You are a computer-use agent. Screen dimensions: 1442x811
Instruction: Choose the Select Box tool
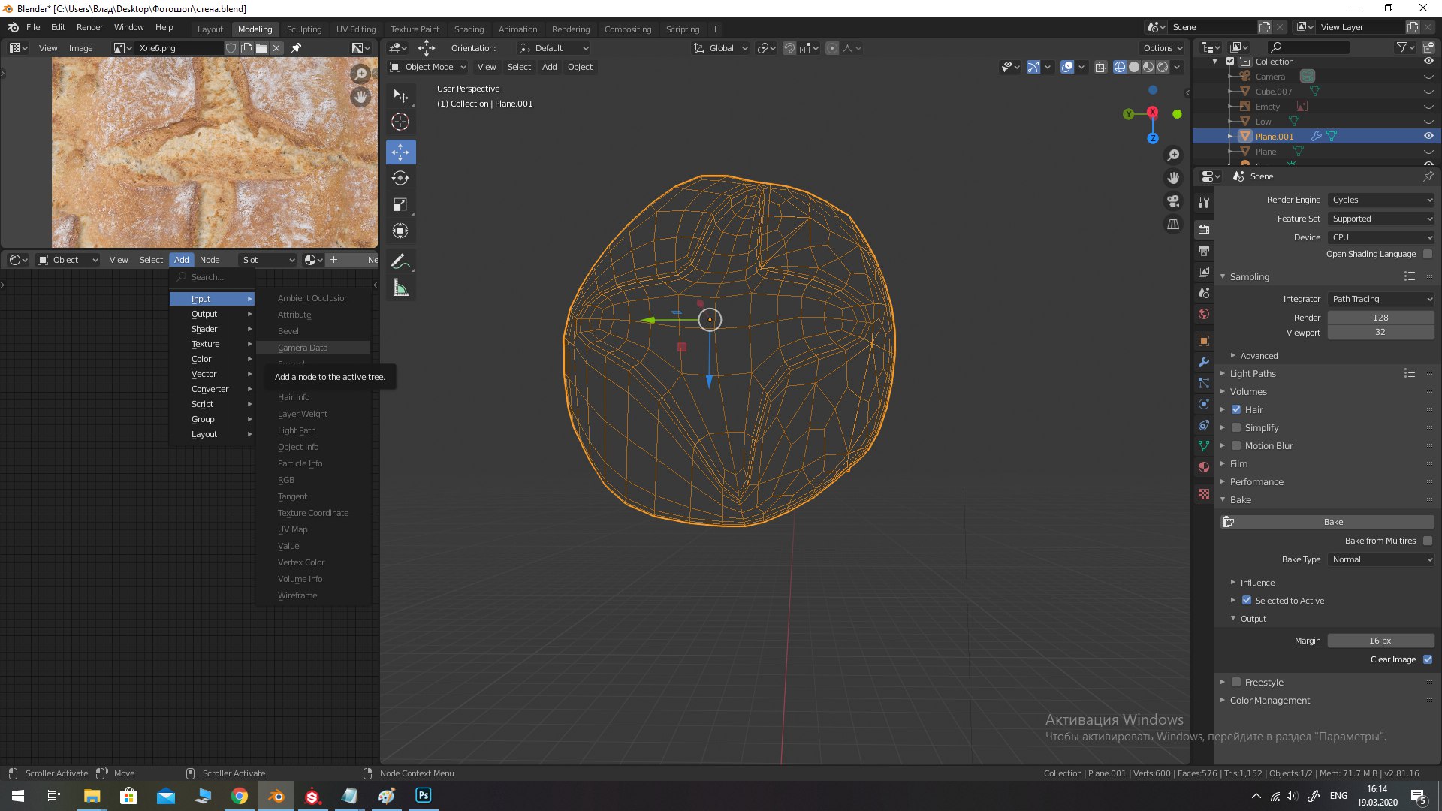pos(400,96)
